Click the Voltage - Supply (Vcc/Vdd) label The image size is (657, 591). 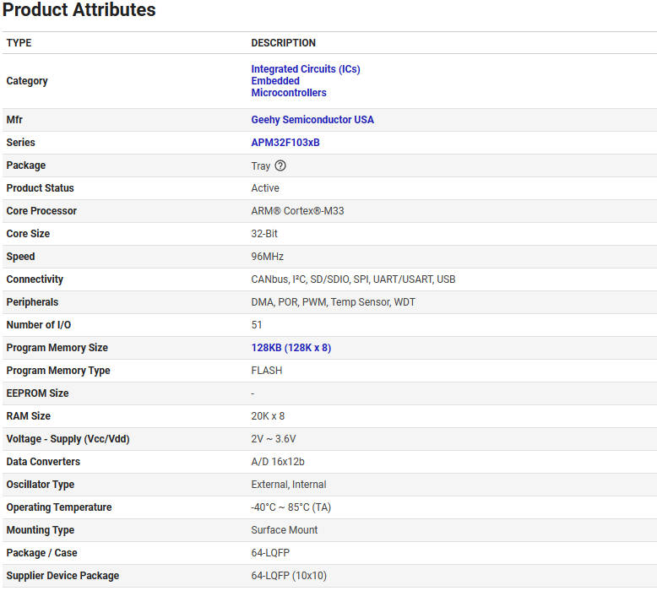point(68,439)
